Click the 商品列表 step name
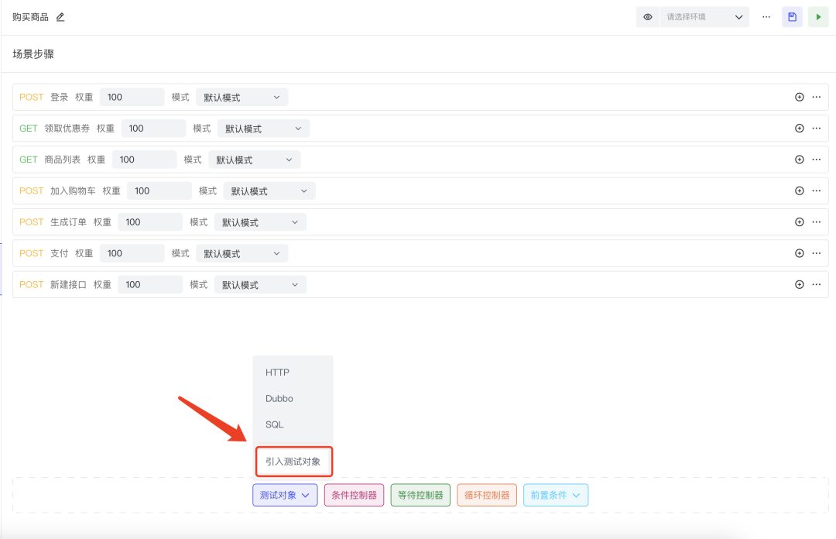Viewport: 836px width, 539px height. point(63,160)
